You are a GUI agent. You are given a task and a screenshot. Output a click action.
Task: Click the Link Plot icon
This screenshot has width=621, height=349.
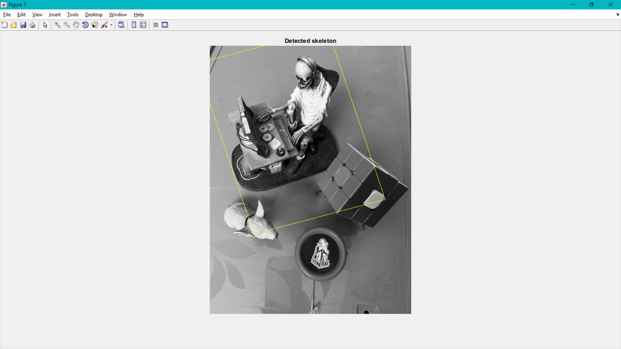coord(121,25)
